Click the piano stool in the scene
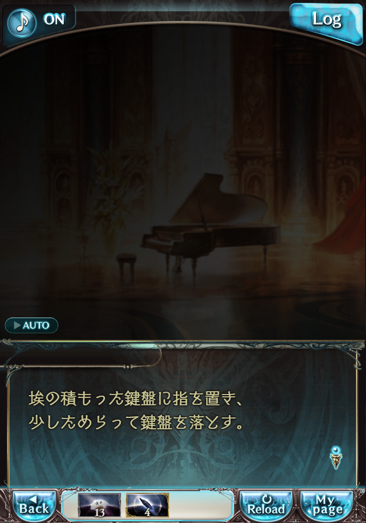The height and width of the screenshot is (523, 366). pyautogui.click(x=126, y=266)
